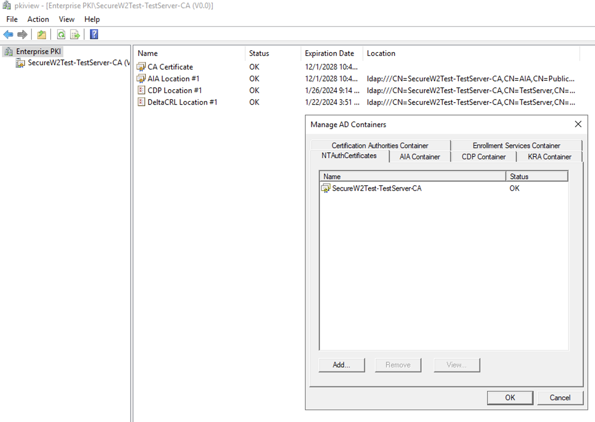595x422 pixels.
Task: Switch to Enrollment Services Container tab
Action: tap(517, 145)
